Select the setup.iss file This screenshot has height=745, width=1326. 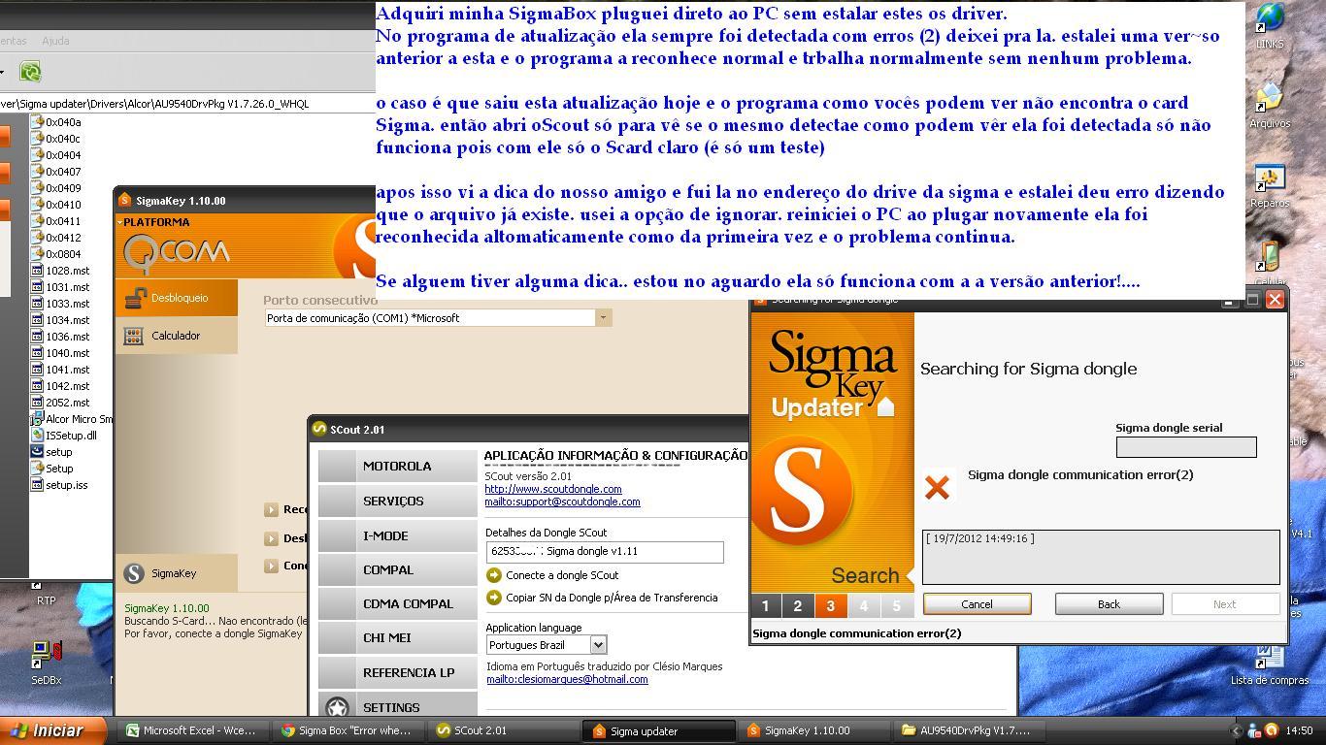pos(59,485)
